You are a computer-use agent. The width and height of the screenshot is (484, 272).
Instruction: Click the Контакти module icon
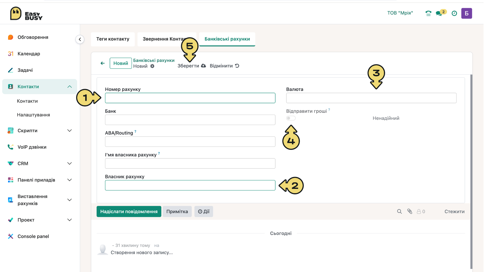(11, 87)
